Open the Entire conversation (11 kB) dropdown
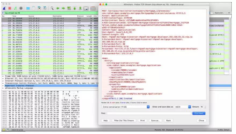Screen dimensions: 236x134 (x=126, y=107)
